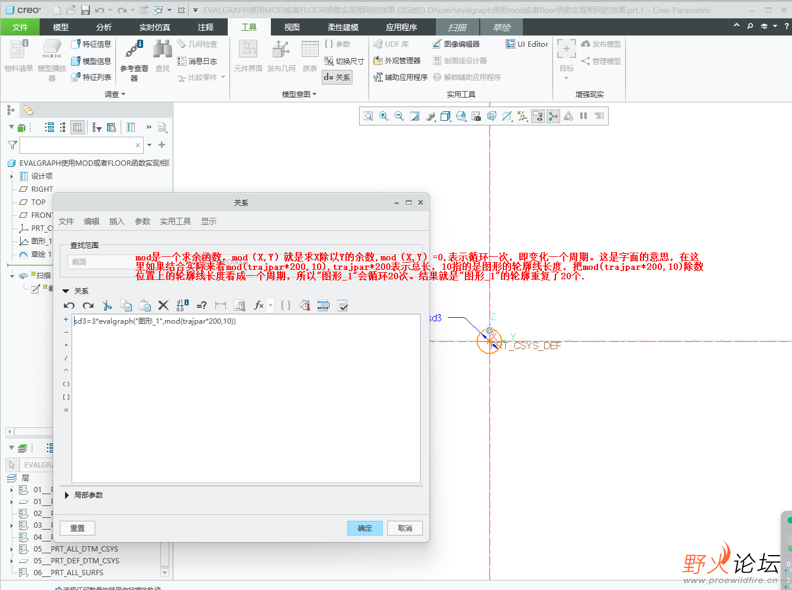Click the tree filters icon in model tree toolbar
The width and height of the screenshot is (792, 590).
[97, 127]
